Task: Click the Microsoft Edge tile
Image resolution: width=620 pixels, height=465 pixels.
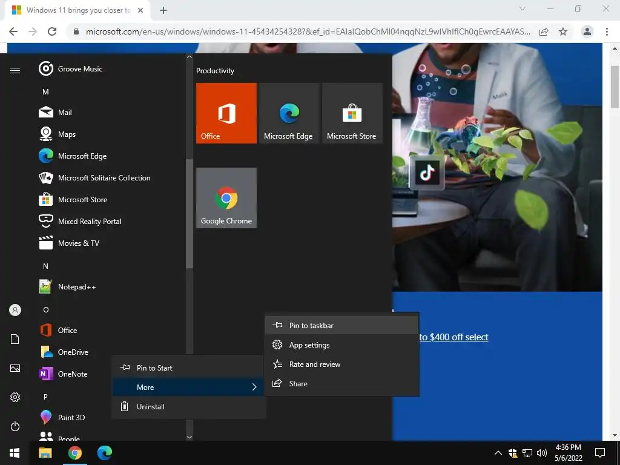Action: 289,113
